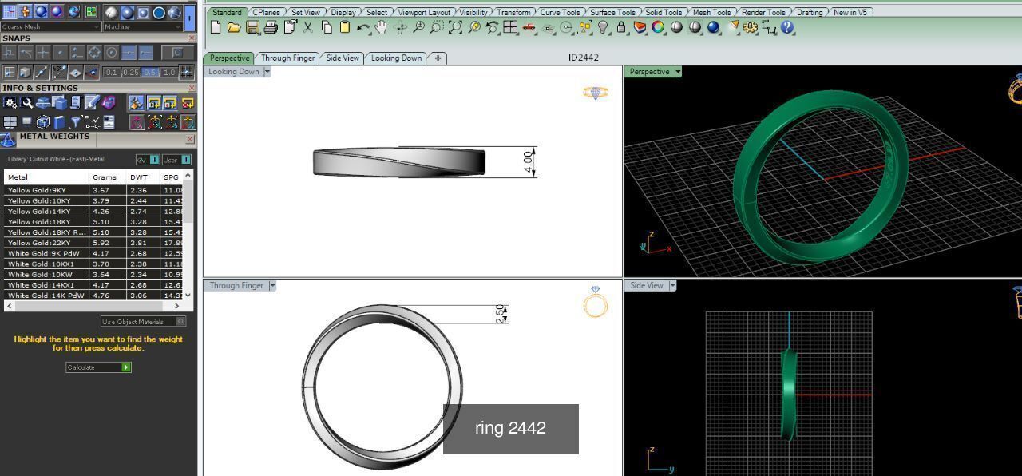Toggle the 0.1 snap increment
This screenshot has height=476, width=1022.
point(111,73)
